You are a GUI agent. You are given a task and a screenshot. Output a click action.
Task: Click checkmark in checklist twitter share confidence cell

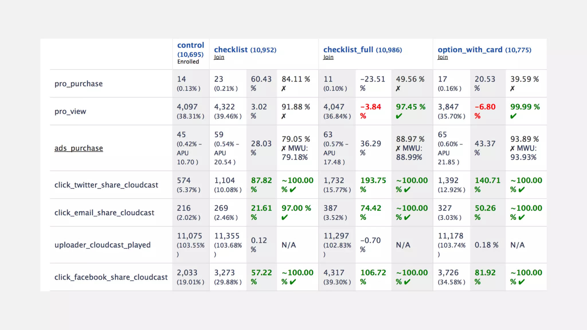click(293, 190)
